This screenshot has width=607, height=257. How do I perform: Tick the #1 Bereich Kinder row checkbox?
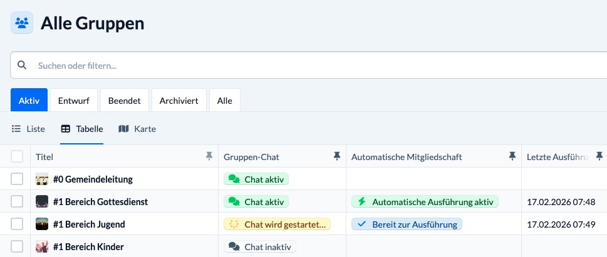coord(17,247)
